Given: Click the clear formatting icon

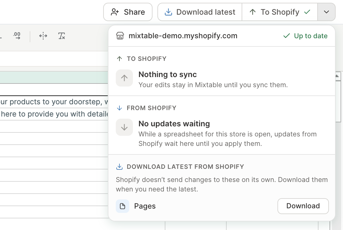Looking at the screenshot, I should [x=62, y=36].
